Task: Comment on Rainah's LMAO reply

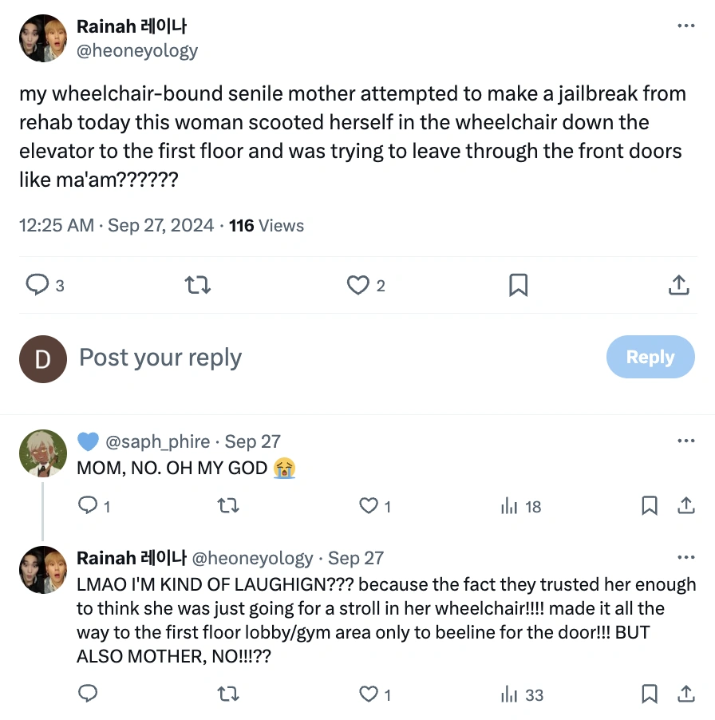Action: click(x=88, y=694)
